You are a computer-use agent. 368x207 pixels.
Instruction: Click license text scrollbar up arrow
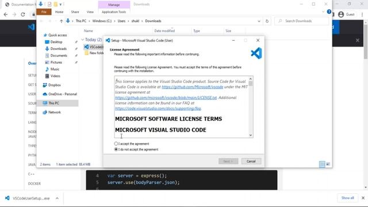[251, 79]
